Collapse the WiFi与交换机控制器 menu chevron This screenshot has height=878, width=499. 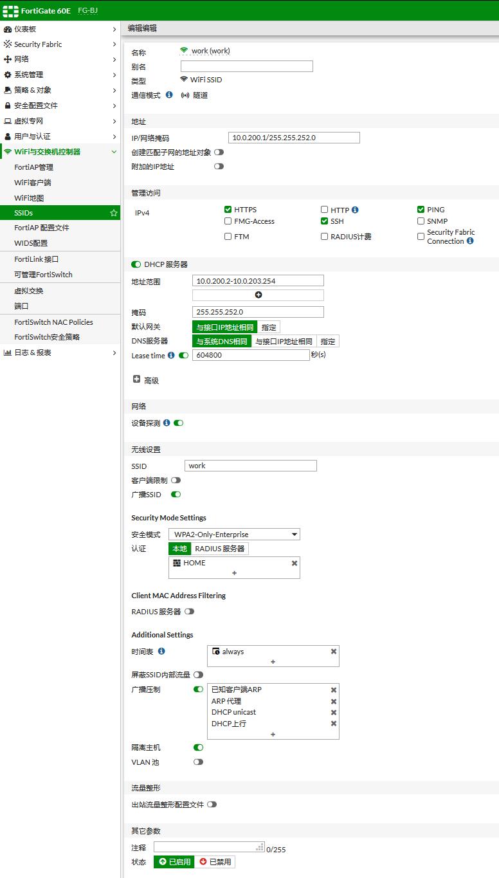114,152
